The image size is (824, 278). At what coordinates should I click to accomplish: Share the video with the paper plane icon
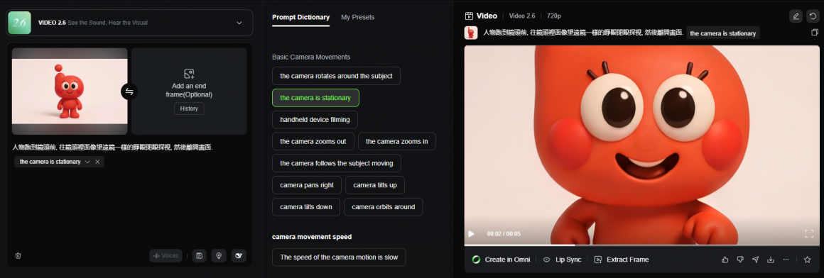pyautogui.click(x=756, y=260)
